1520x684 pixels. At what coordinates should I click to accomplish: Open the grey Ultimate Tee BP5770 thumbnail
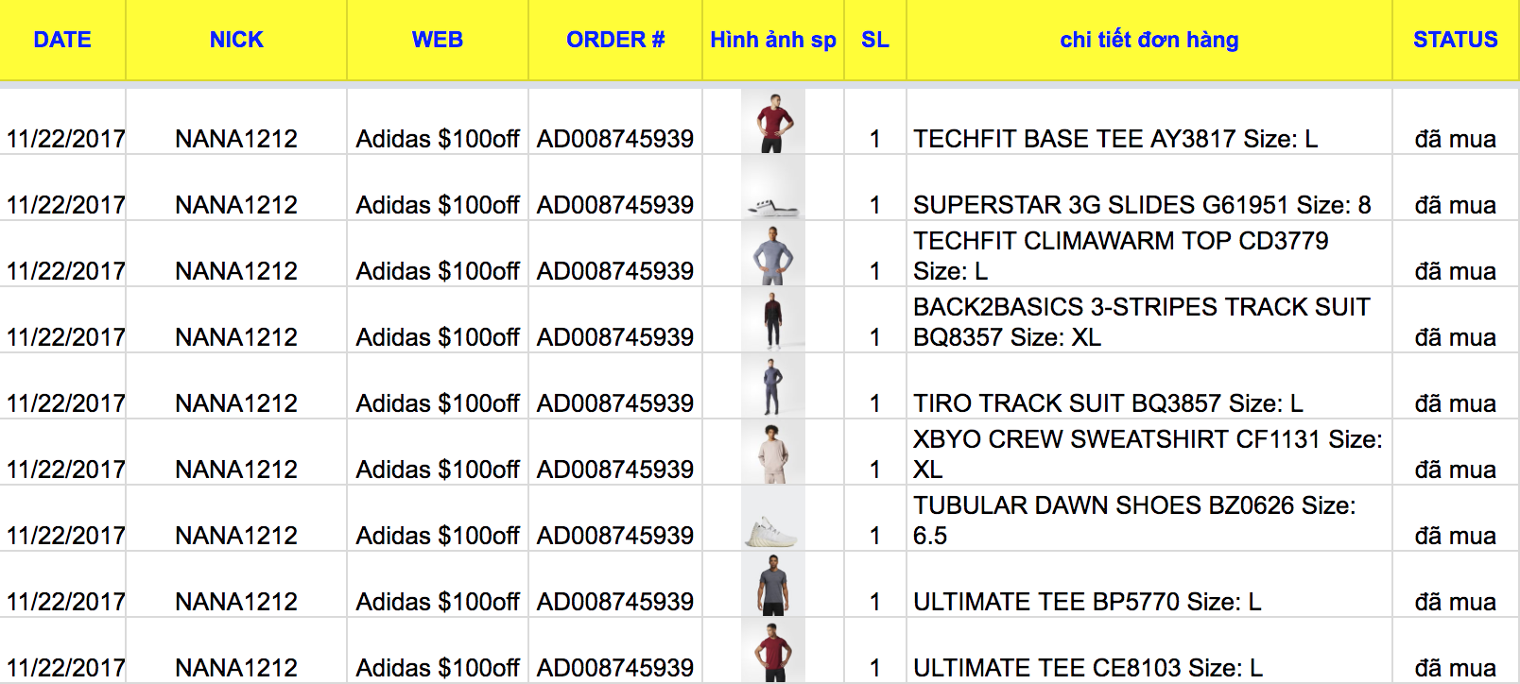(773, 586)
